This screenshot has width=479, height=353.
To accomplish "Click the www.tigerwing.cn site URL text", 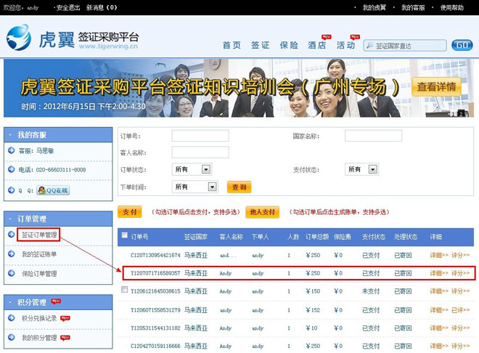I will click(x=108, y=46).
